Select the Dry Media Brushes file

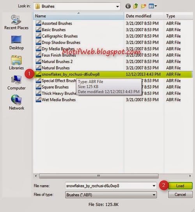(58, 49)
